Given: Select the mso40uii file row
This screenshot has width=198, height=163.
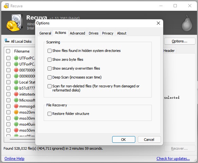Looking at the screenshot, I should point(20,124).
